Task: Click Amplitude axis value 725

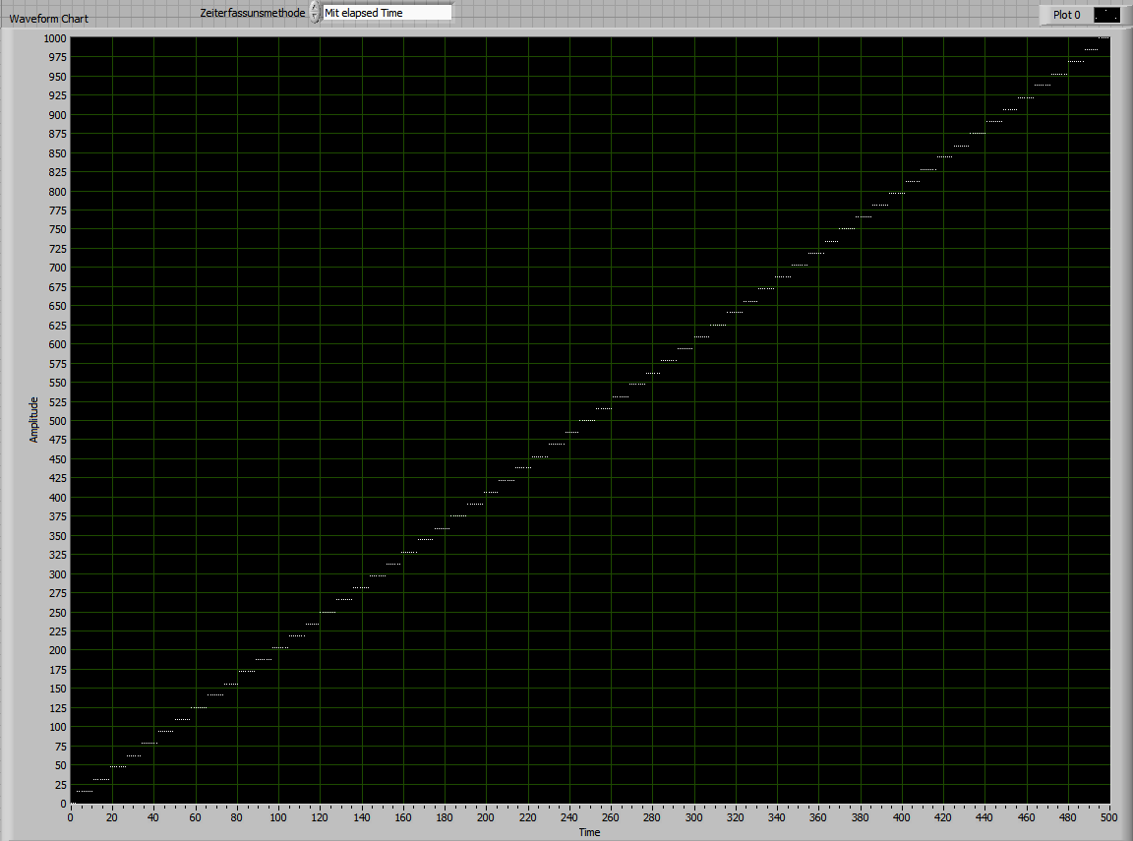Action: click(x=58, y=249)
